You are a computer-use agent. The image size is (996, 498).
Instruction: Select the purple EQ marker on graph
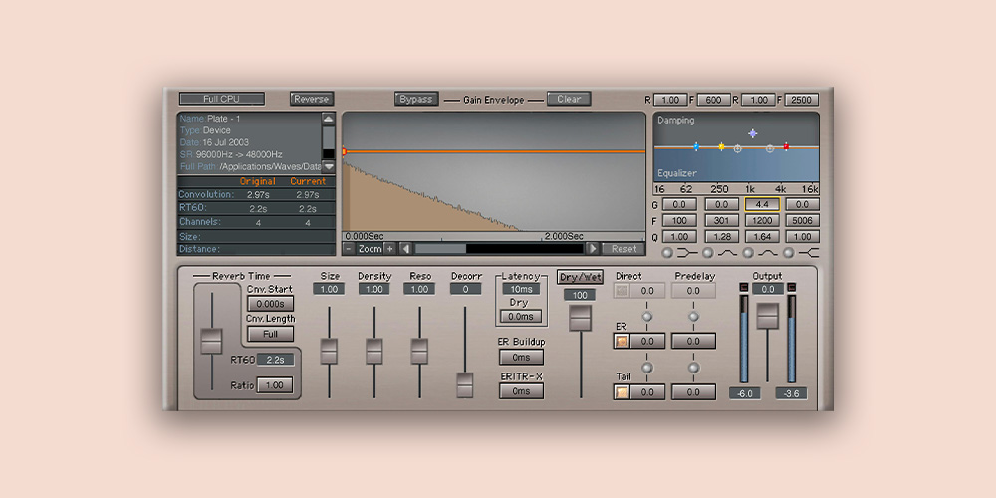(753, 133)
